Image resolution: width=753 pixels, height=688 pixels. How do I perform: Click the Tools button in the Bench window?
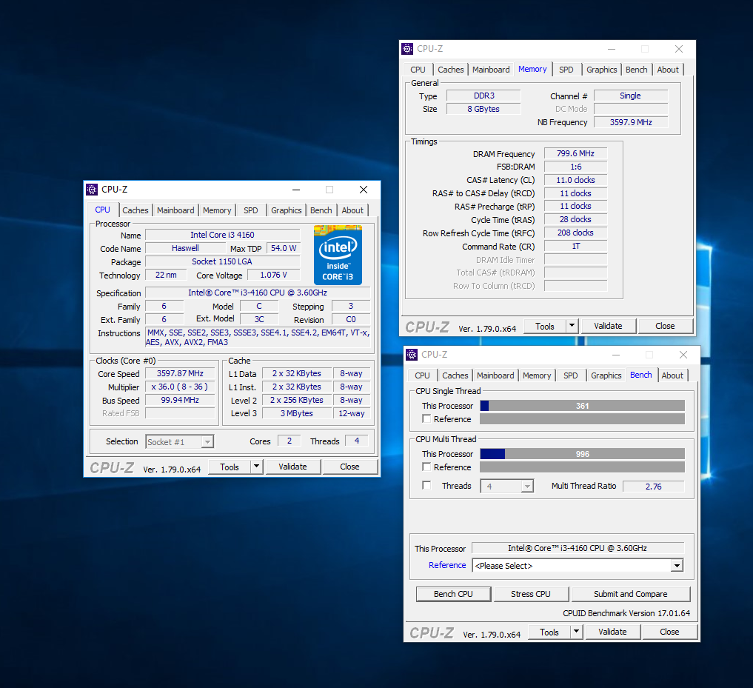pyautogui.click(x=549, y=632)
